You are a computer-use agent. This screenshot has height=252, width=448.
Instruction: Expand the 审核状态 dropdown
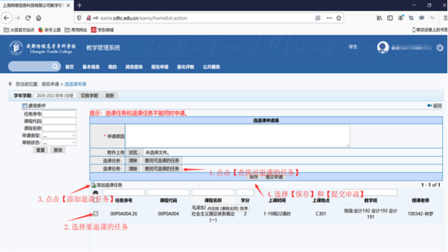58,142
